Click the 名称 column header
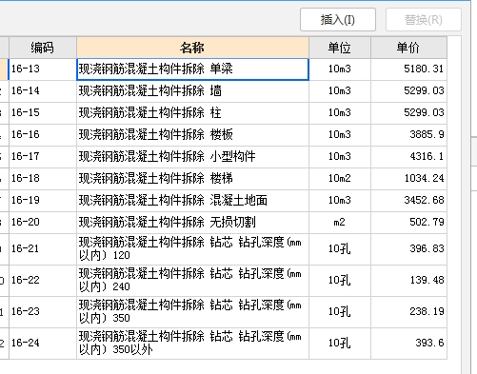Screen dimensions: 477x374 192,48
